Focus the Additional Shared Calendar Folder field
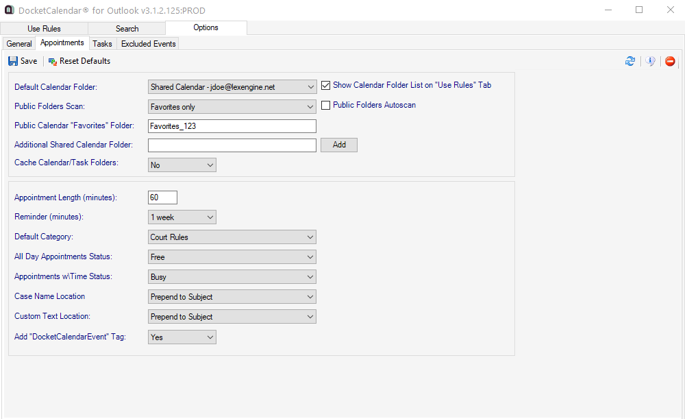 tap(232, 145)
